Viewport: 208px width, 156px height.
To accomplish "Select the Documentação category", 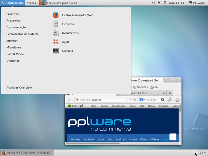I will 16,27.
